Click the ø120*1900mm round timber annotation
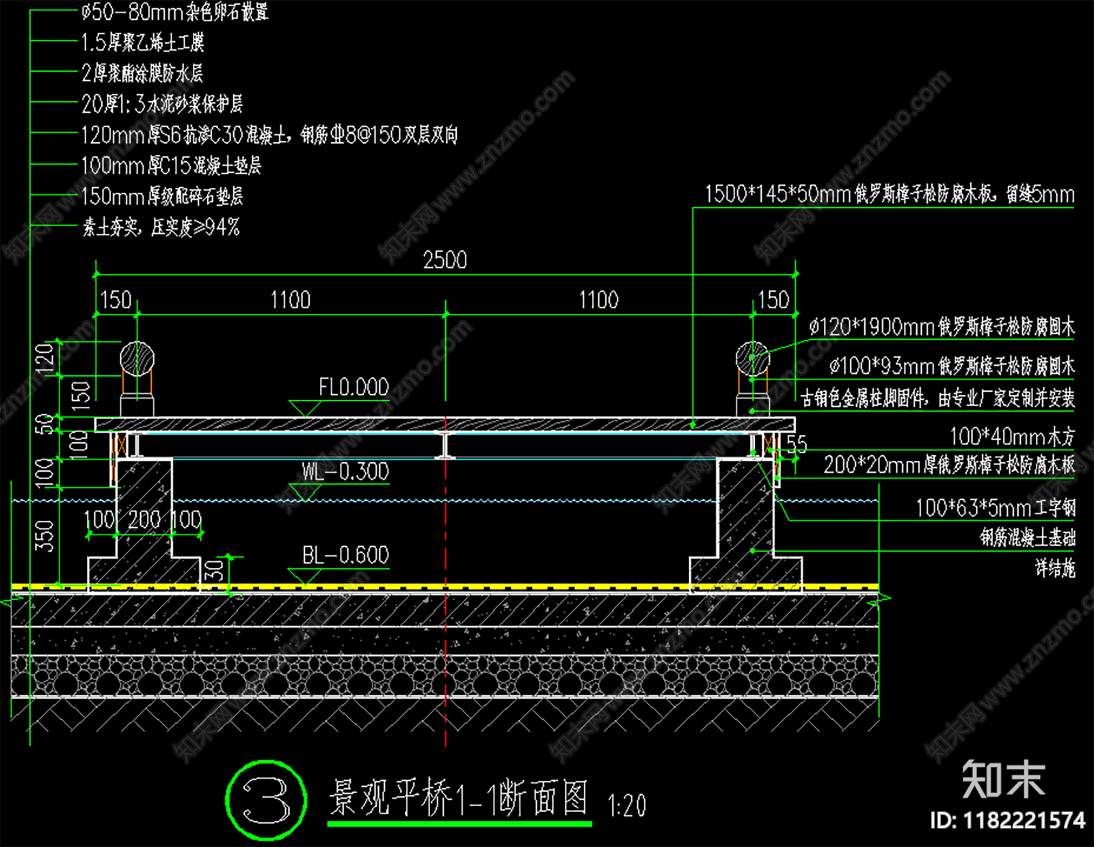Image resolution: width=1094 pixels, height=847 pixels. coord(942,327)
